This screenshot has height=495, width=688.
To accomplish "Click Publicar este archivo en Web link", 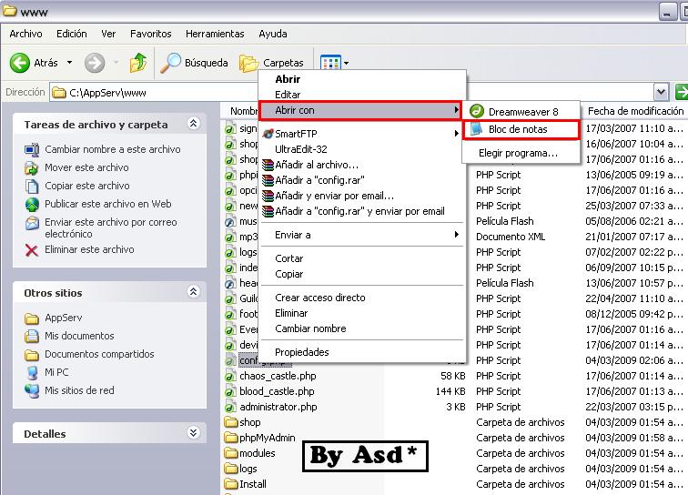I will click(x=108, y=204).
